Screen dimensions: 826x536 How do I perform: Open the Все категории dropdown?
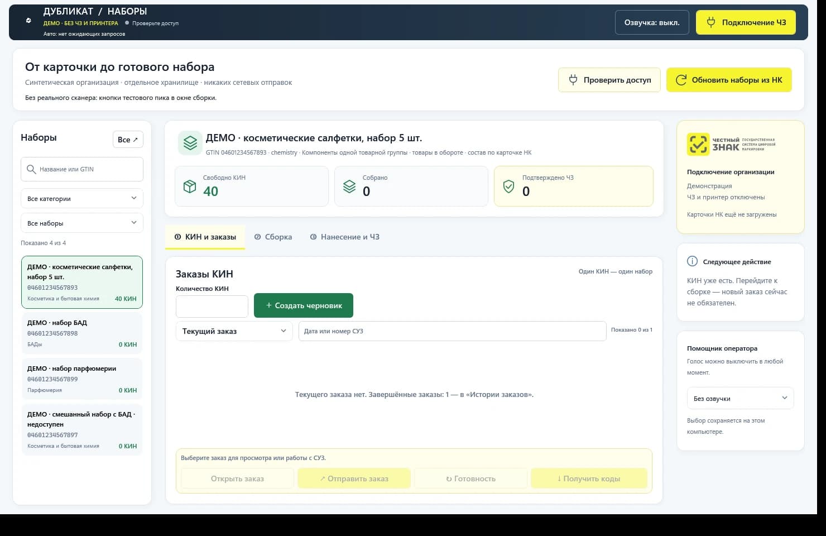click(82, 198)
